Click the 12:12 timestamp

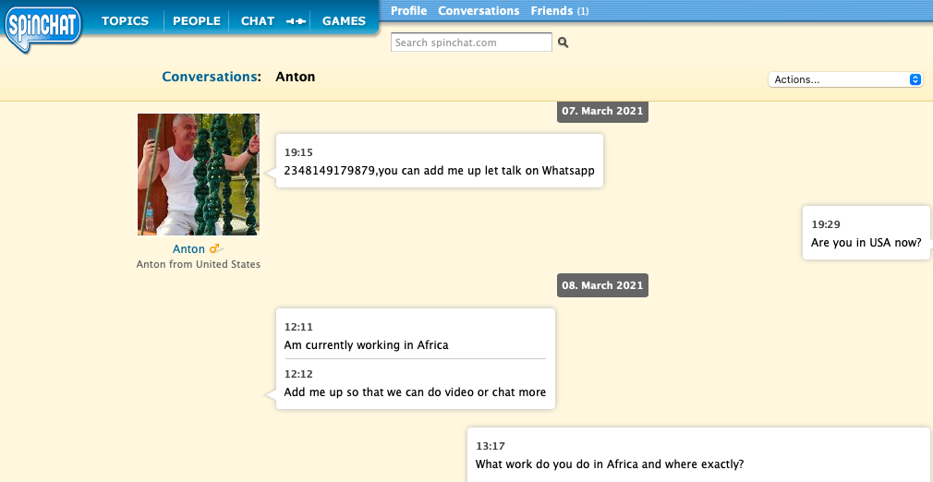(298, 374)
